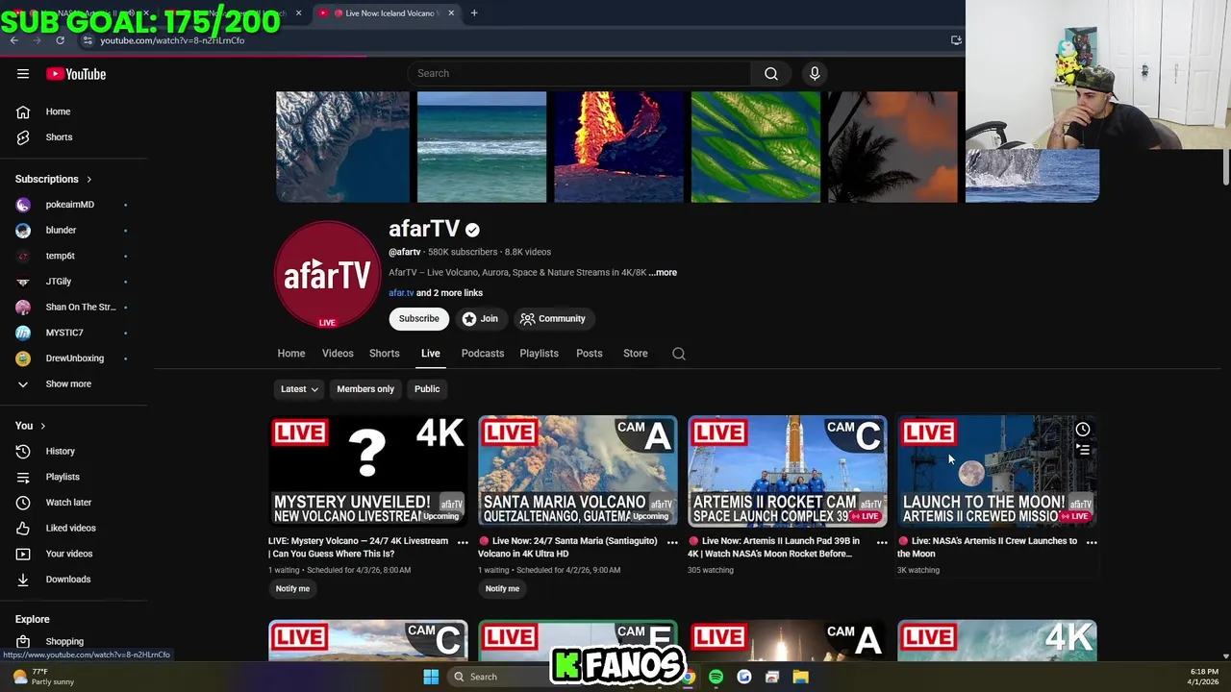Screen dimensions: 1231x692
Task: Switch to Podcasts tab
Action: (x=483, y=354)
